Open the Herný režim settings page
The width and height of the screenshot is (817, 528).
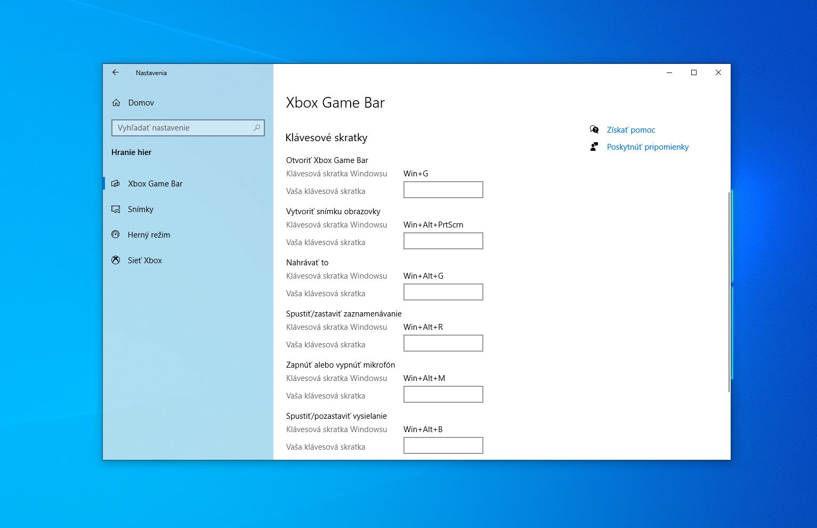pos(188,235)
